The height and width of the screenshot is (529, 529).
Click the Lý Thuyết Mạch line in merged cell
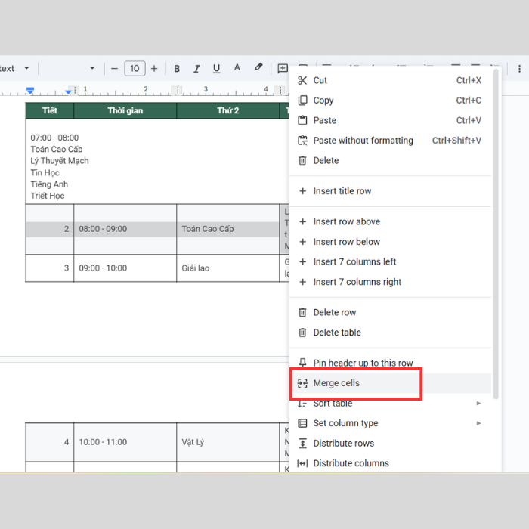pyautogui.click(x=60, y=161)
